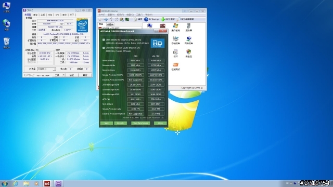Switch to the Graphics tab in CPU-Z
The height and width of the screenshot is (187, 333).
[65, 15]
